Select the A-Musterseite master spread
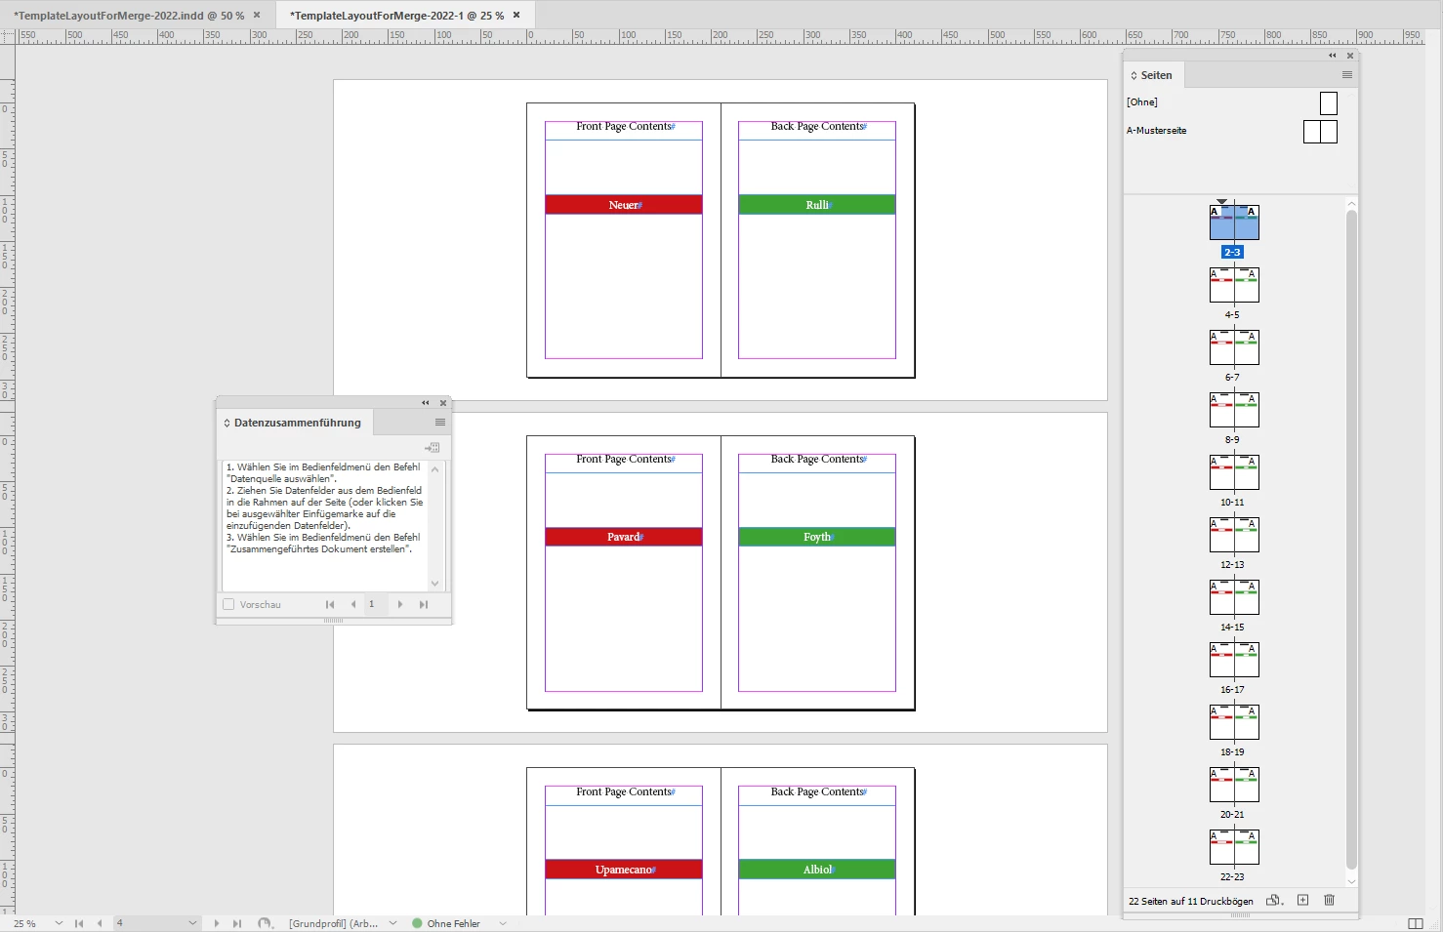This screenshot has width=1443, height=932. 1320,132
